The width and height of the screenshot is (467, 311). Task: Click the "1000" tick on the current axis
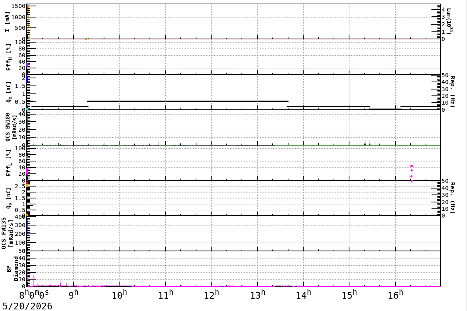click(19, 17)
